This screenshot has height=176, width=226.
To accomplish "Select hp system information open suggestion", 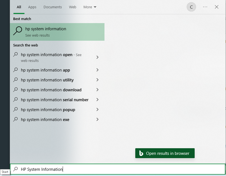I will 57,57.
